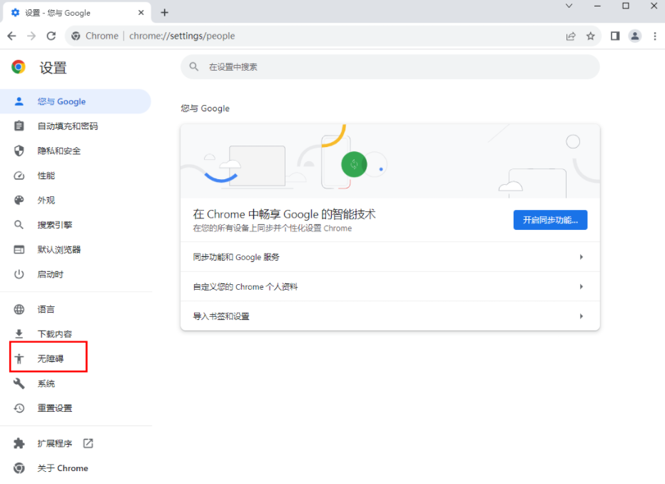Expand 自定义您的 Chrome 个人资料 arrow
The width and height of the screenshot is (665, 484).
(582, 287)
